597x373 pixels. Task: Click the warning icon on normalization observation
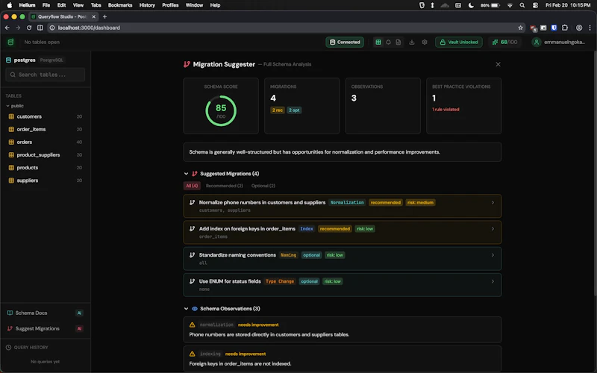tap(193, 325)
